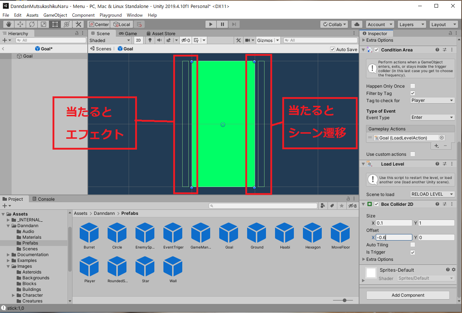The height and width of the screenshot is (313, 462).
Task: Open the GameObject menu
Action: [55, 15]
